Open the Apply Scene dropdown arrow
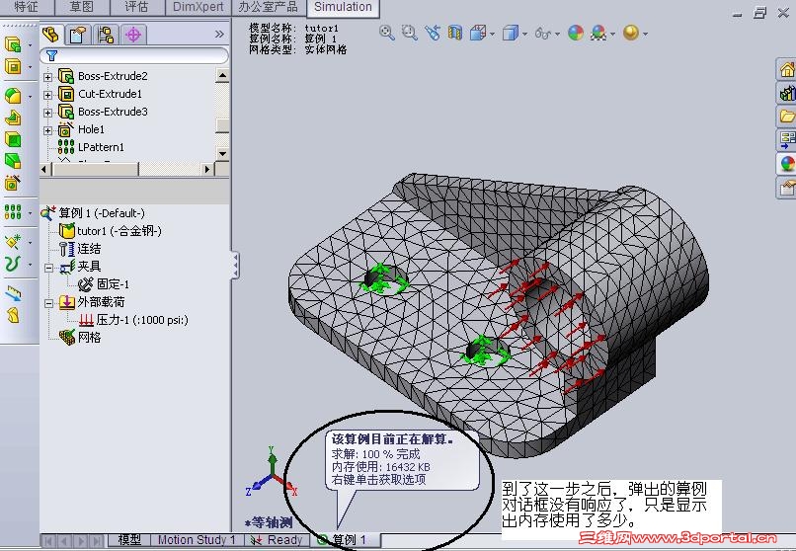 pyautogui.click(x=612, y=35)
